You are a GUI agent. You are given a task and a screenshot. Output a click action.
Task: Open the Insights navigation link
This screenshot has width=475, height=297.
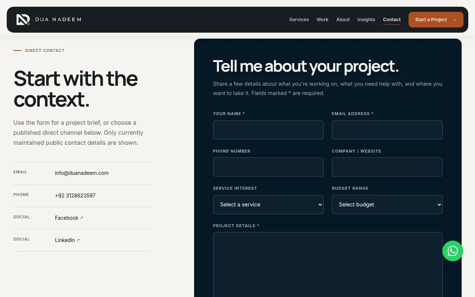366,20
